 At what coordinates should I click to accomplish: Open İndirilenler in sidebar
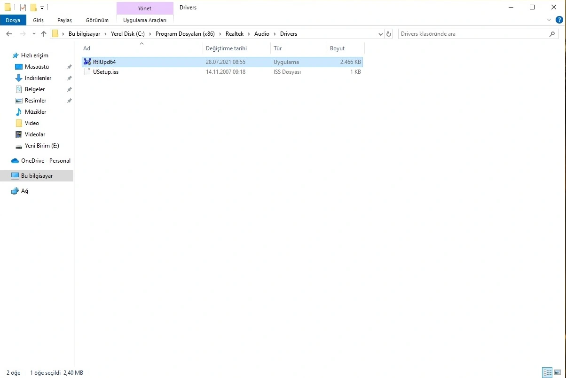(x=38, y=78)
